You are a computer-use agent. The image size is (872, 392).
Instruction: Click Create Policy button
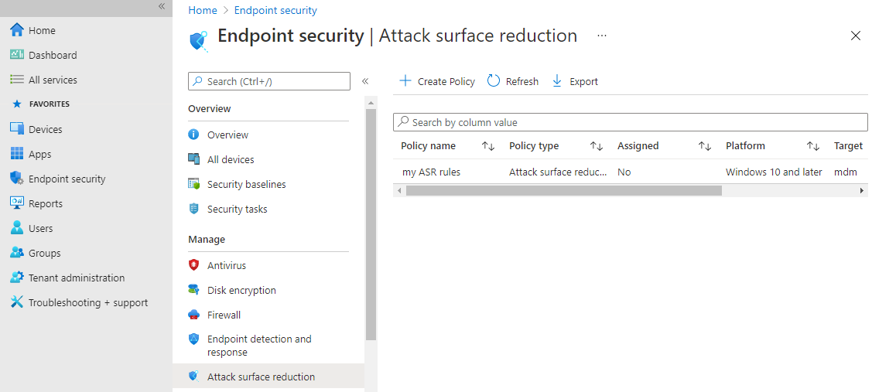click(437, 81)
